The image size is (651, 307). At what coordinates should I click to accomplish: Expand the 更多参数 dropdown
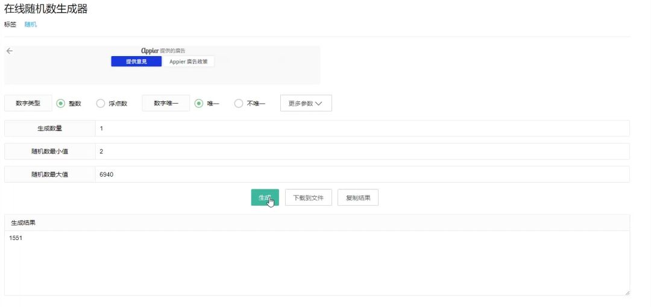(x=306, y=103)
